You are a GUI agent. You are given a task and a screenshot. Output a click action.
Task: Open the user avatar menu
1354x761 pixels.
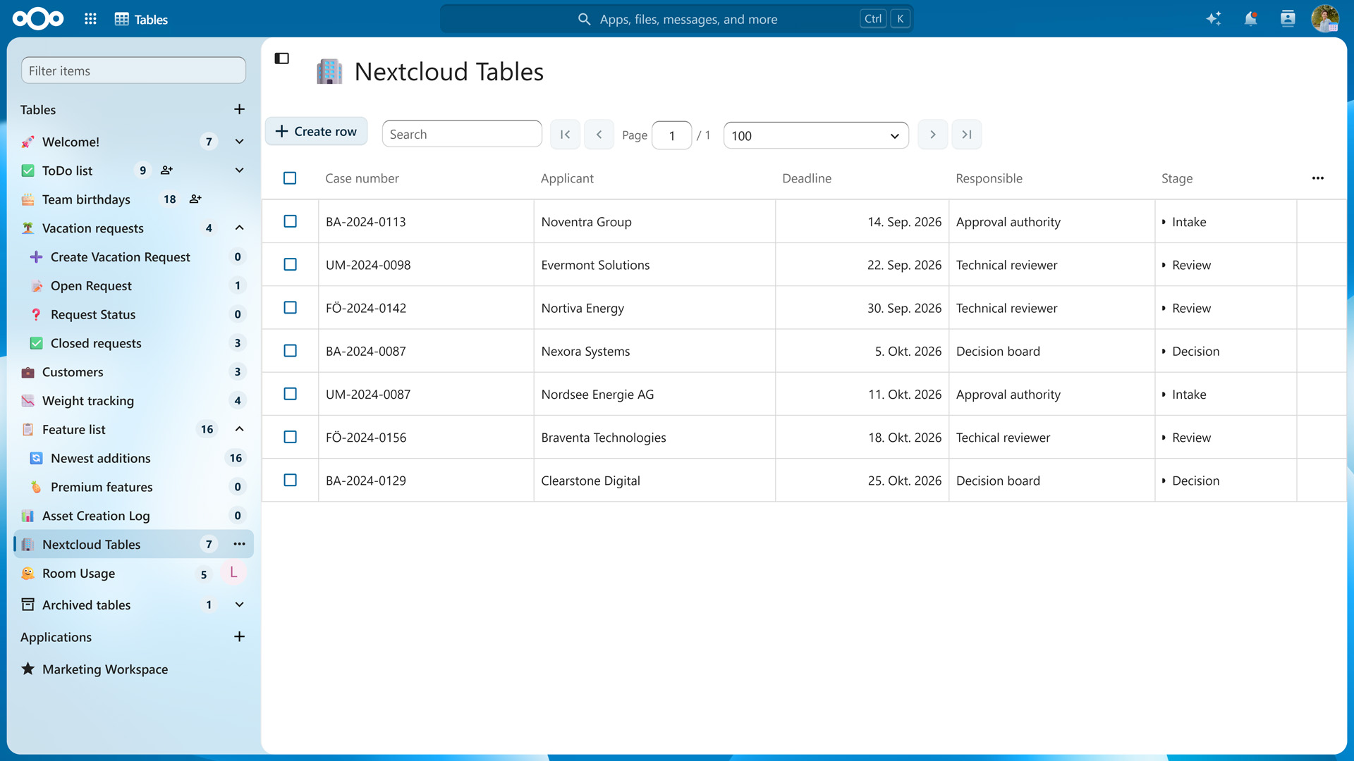click(x=1325, y=19)
